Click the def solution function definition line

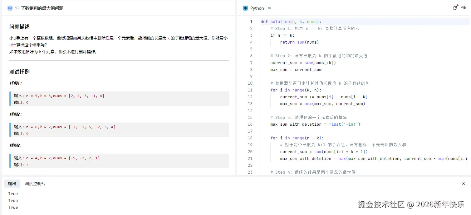pos(290,21)
